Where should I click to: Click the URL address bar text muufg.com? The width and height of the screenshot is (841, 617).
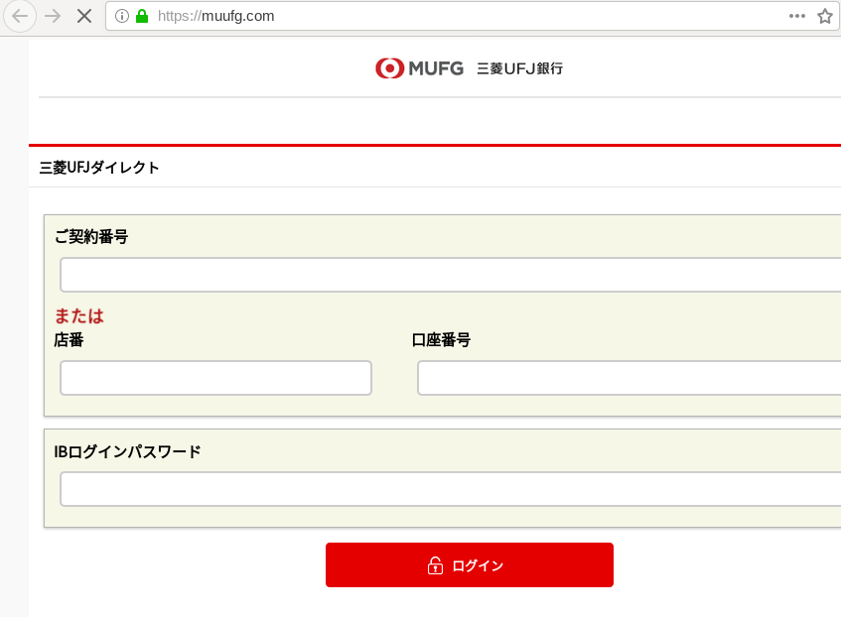[x=216, y=16]
